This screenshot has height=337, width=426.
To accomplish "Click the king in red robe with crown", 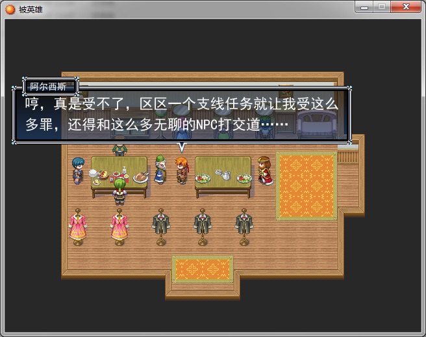I will [265, 170].
